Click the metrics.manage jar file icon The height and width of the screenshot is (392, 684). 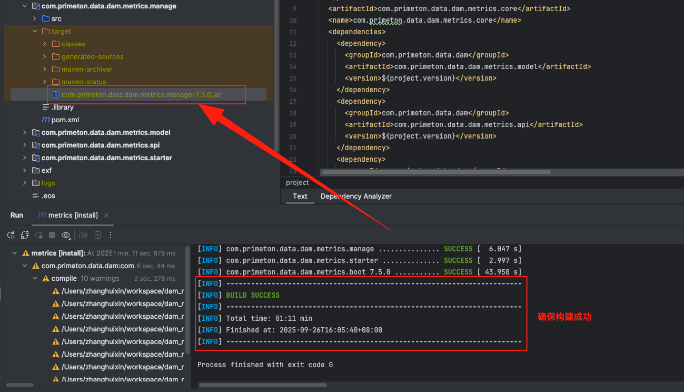click(x=56, y=94)
